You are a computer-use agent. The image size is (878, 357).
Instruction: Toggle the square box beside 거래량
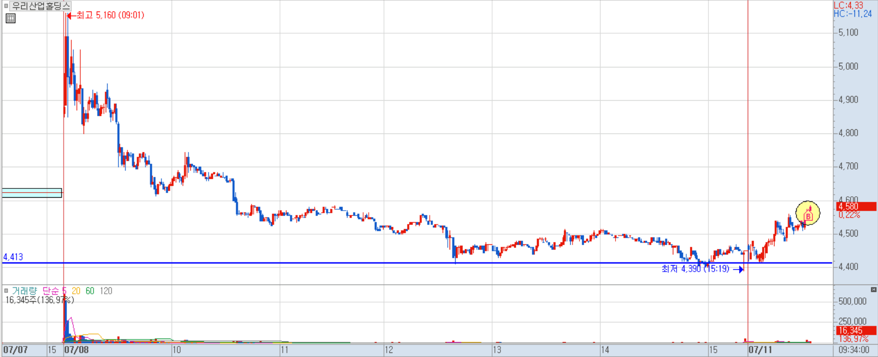[x=6, y=290]
